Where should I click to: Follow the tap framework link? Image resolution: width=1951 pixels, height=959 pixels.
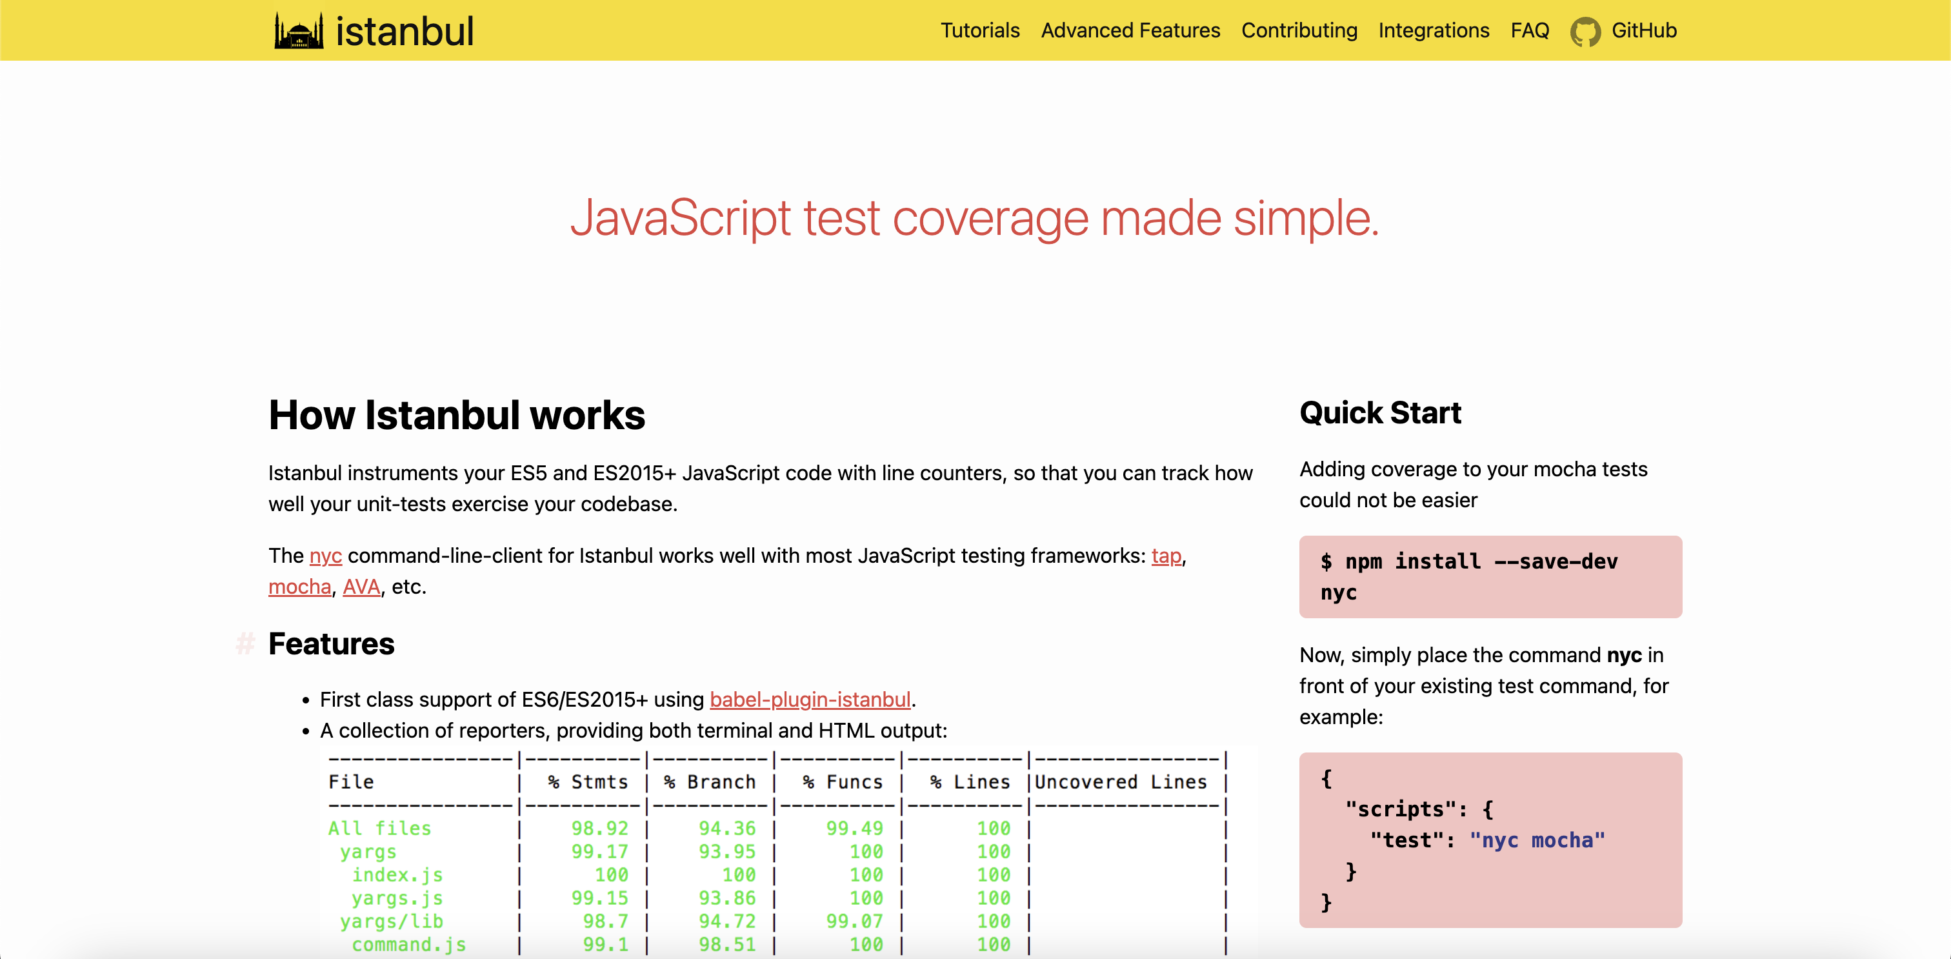(x=1166, y=556)
